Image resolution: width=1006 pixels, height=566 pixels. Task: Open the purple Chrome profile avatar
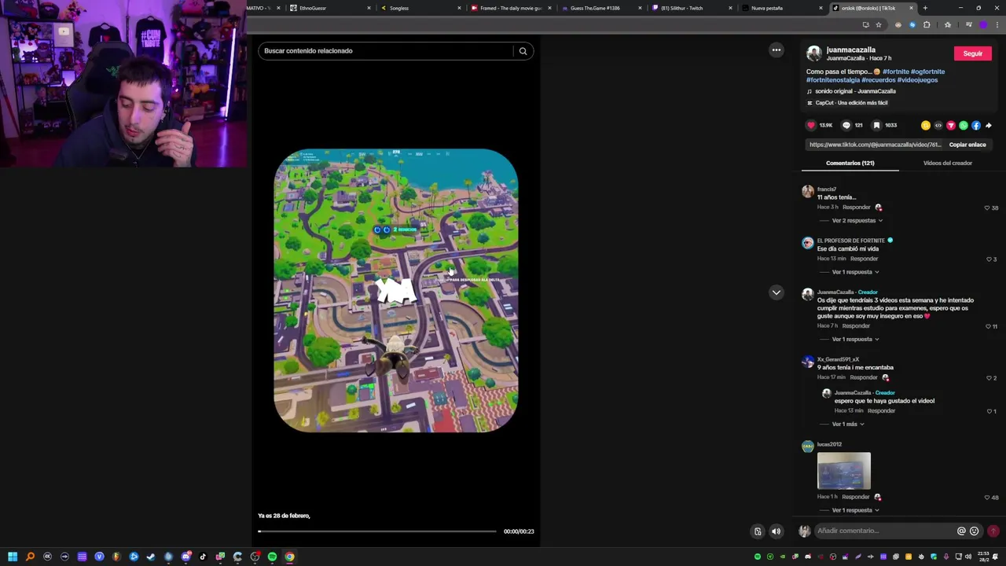pyautogui.click(x=983, y=24)
